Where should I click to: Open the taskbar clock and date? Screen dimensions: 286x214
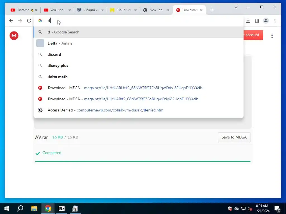point(262,208)
